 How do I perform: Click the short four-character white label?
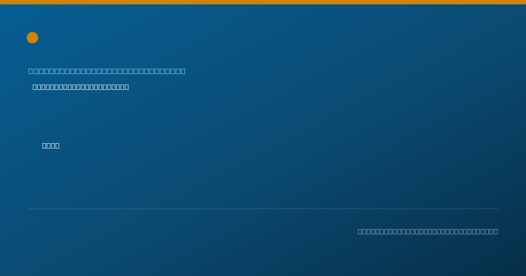point(51,146)
